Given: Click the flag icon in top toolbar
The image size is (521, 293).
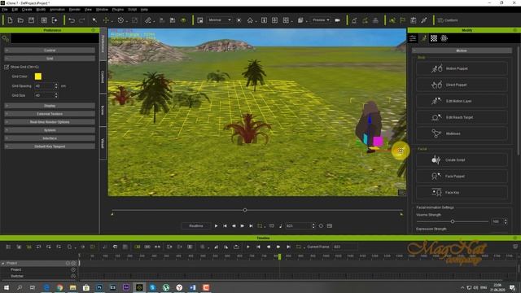Looking at the screenshot, I should click(403, 20).
